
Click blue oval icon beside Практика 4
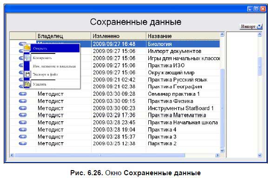pyautogui.click(x=23, y=129)
